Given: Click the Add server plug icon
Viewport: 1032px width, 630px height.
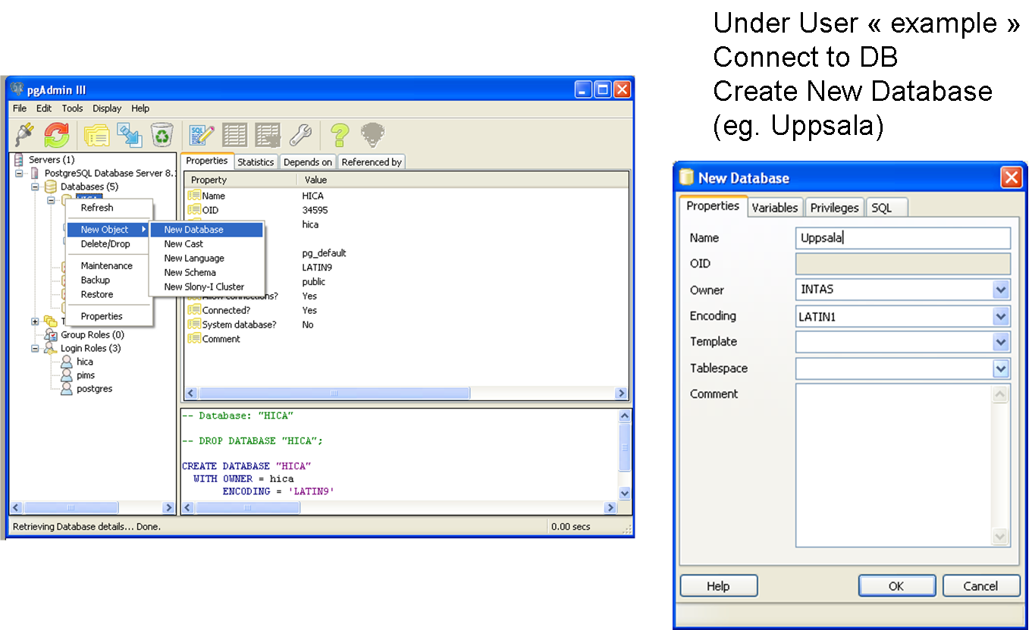Looking at the screenshot, I should click(x=25, y=136).
